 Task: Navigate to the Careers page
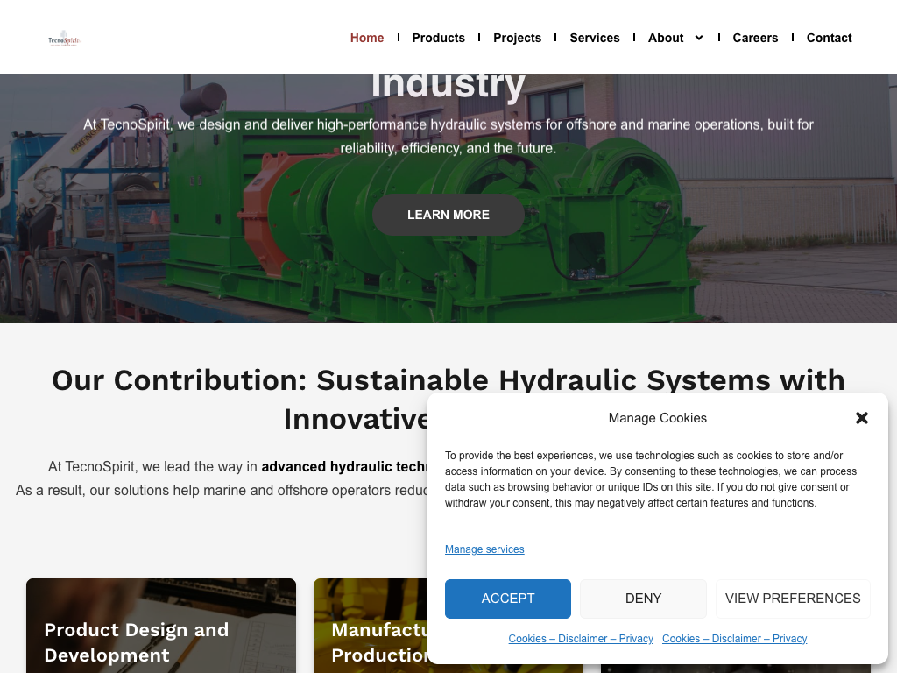tap(755, 38)
